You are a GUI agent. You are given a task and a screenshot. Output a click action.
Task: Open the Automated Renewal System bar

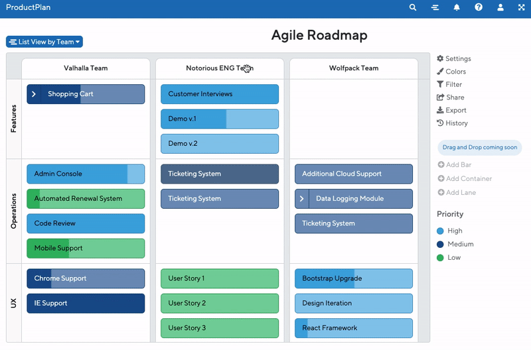tap(86, 198)
